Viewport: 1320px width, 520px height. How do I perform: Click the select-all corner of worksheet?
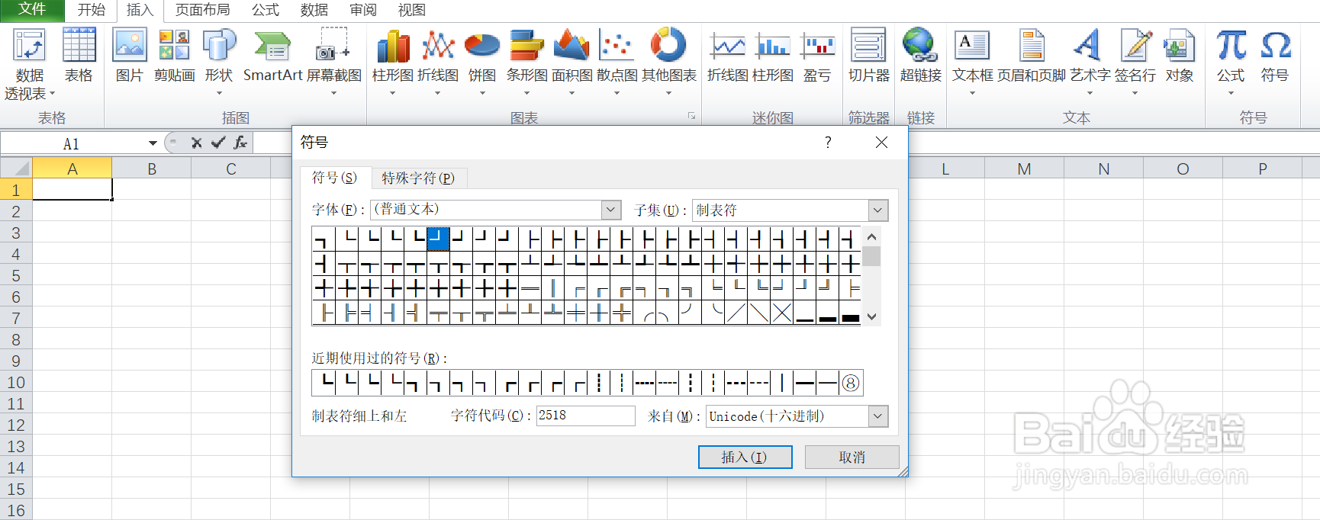[16, 168]
